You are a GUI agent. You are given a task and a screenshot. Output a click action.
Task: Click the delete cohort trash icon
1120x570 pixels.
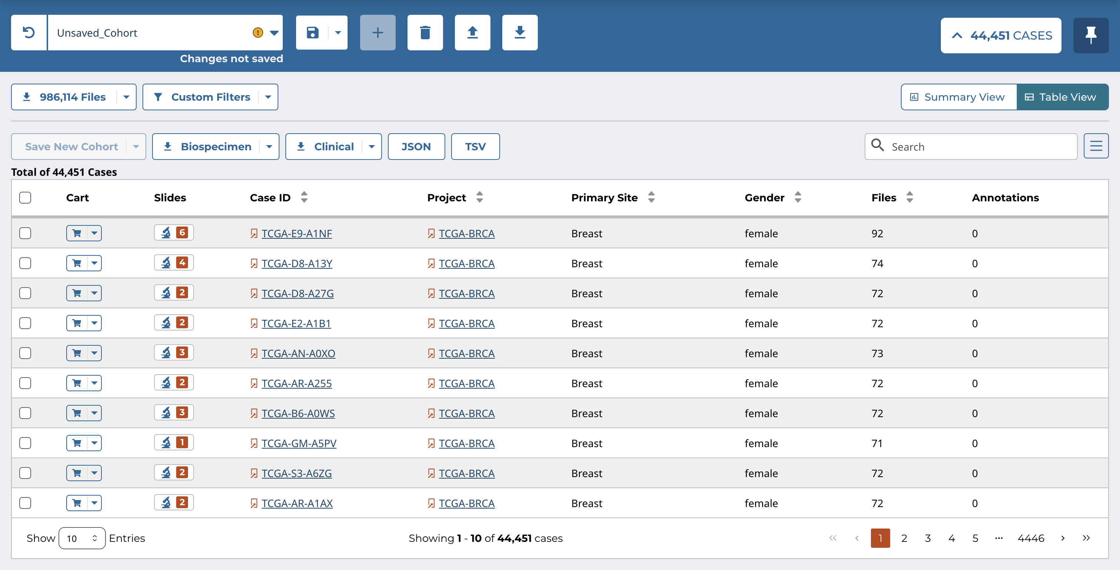[425, 33]
